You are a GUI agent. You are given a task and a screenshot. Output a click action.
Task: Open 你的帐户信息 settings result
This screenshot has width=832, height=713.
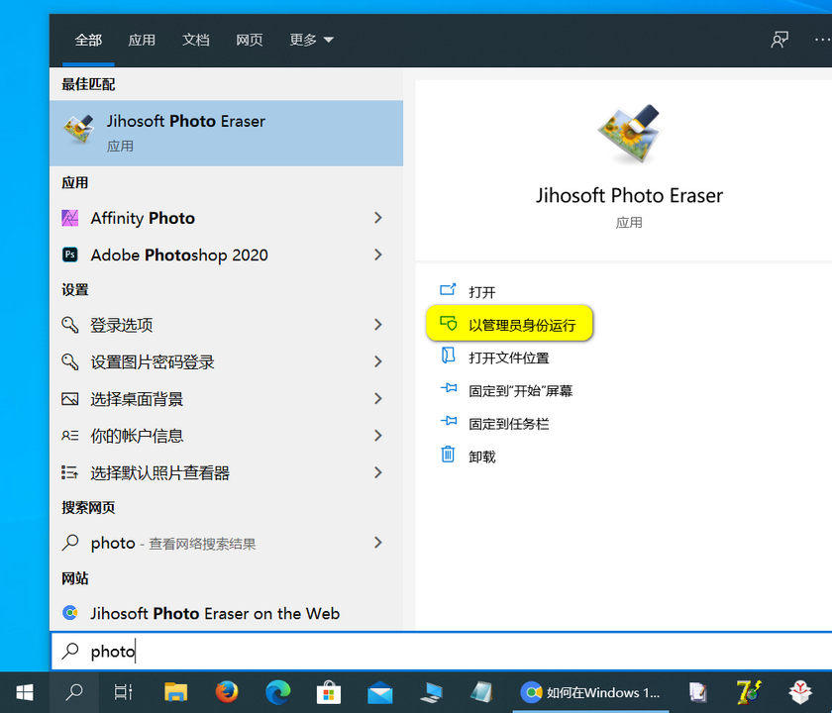tap(226, 436)
